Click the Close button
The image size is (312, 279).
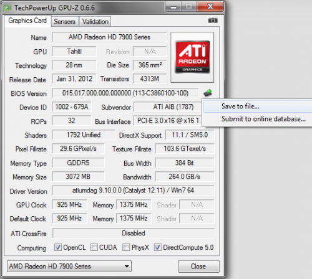click(x=198, y=267)
